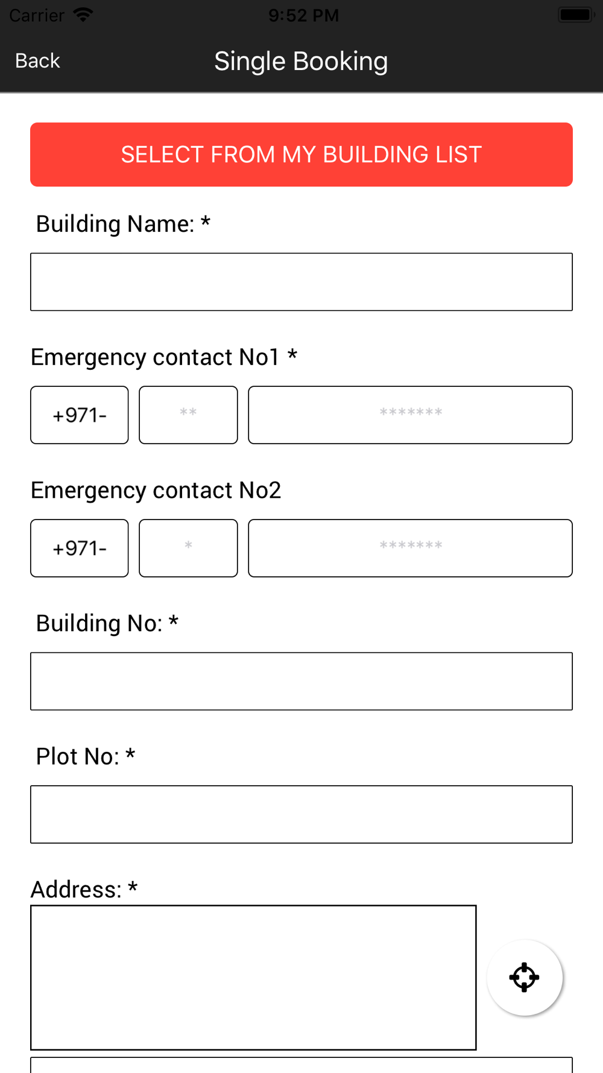Viewport: 603px width, 1073px height.
Task: Go back using the Back button
Action: click(37, 61)
